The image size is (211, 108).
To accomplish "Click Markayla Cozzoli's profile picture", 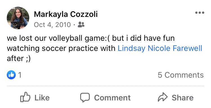I will [x=18, y=18].
